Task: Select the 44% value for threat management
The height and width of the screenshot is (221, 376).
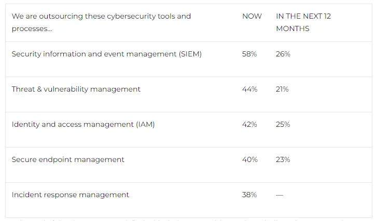Action: (x=250, y=89)
